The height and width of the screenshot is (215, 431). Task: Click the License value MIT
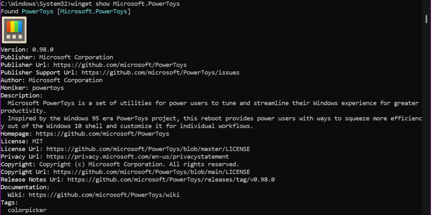(x=37, y=141)
